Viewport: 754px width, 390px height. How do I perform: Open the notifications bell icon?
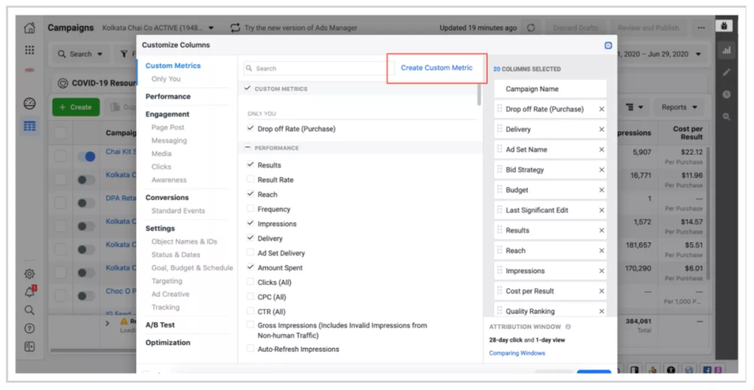29,292
